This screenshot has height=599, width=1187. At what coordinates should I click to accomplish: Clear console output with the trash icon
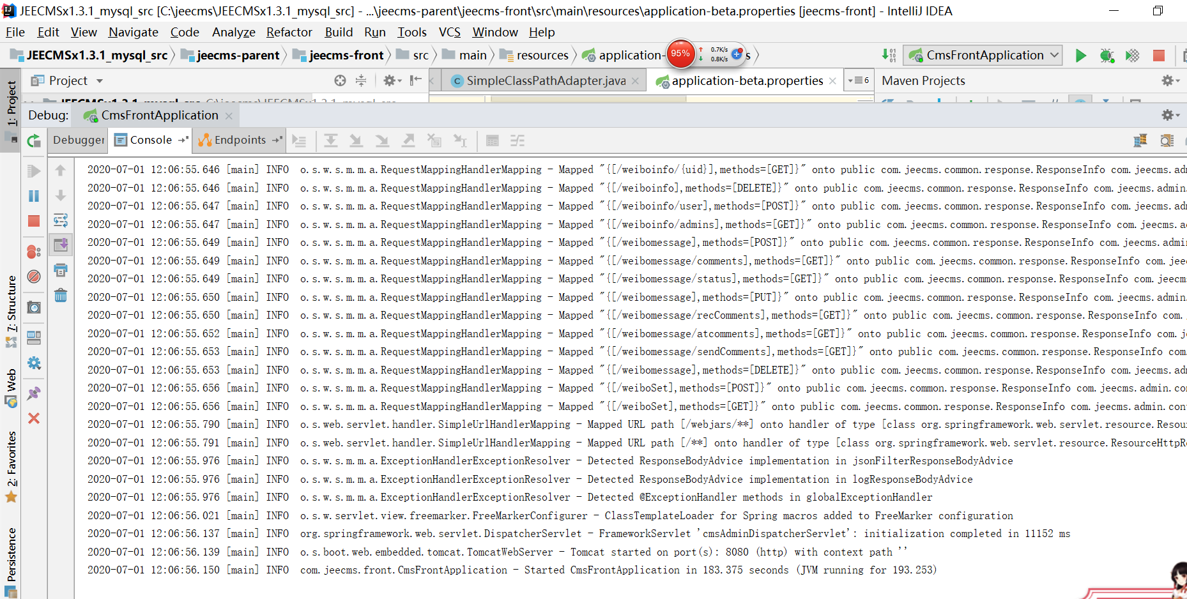tap(61, 295)
